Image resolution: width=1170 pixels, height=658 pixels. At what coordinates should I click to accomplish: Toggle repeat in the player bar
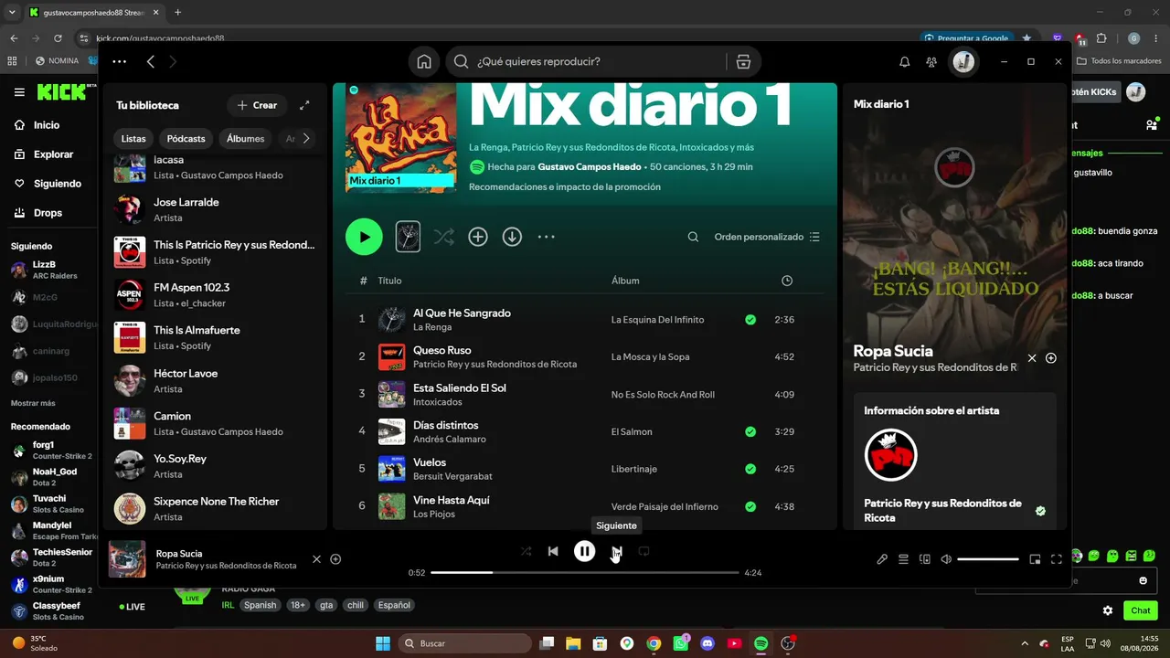pos(643,551)
